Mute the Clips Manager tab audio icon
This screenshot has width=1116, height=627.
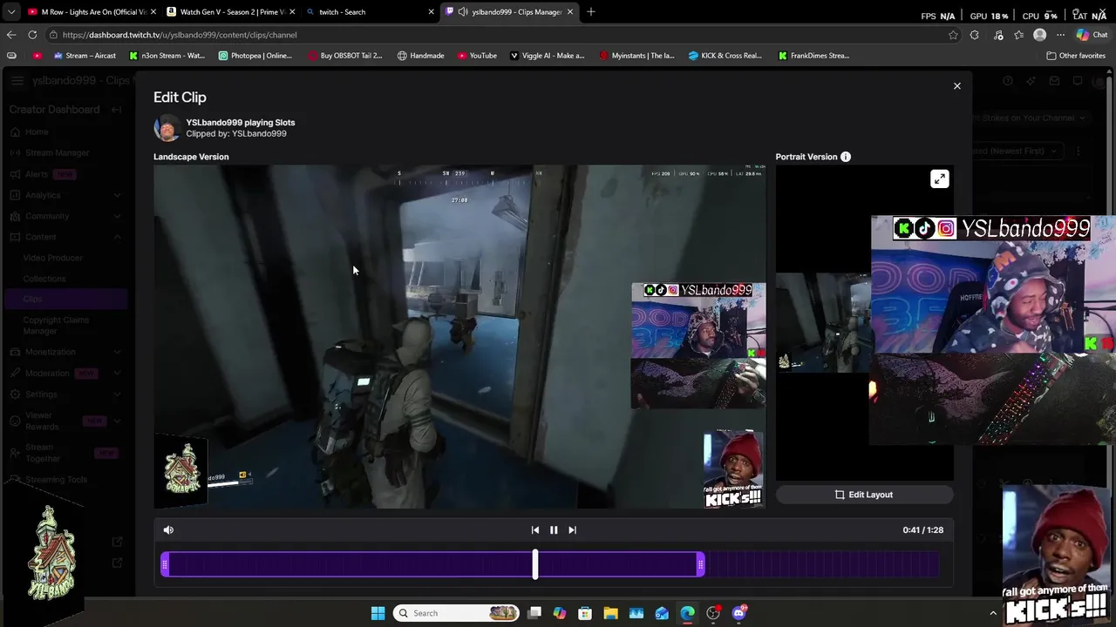tap(463, 12)
